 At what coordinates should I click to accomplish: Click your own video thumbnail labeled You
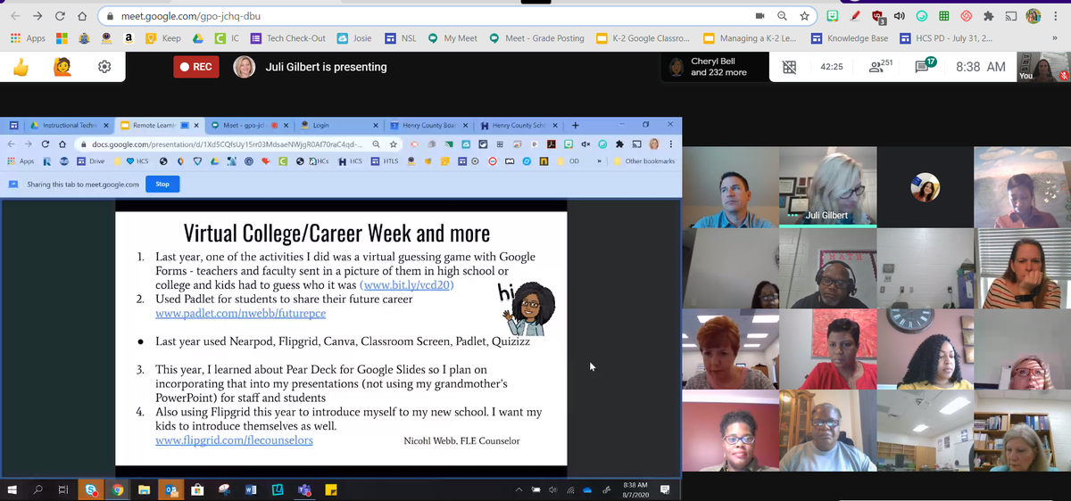pyautogui.click(x=1043, y=67)
